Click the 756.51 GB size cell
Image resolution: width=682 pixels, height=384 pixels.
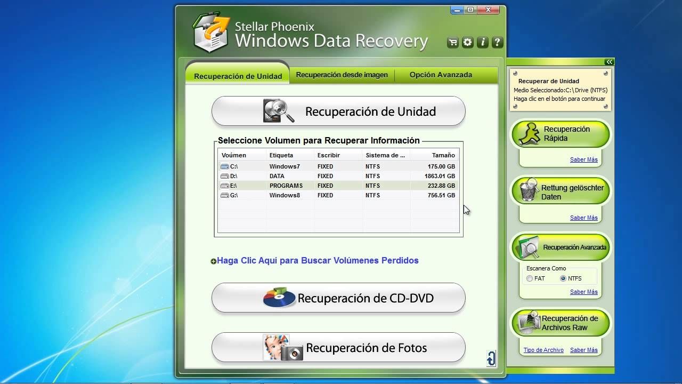(x=441, y=195)
